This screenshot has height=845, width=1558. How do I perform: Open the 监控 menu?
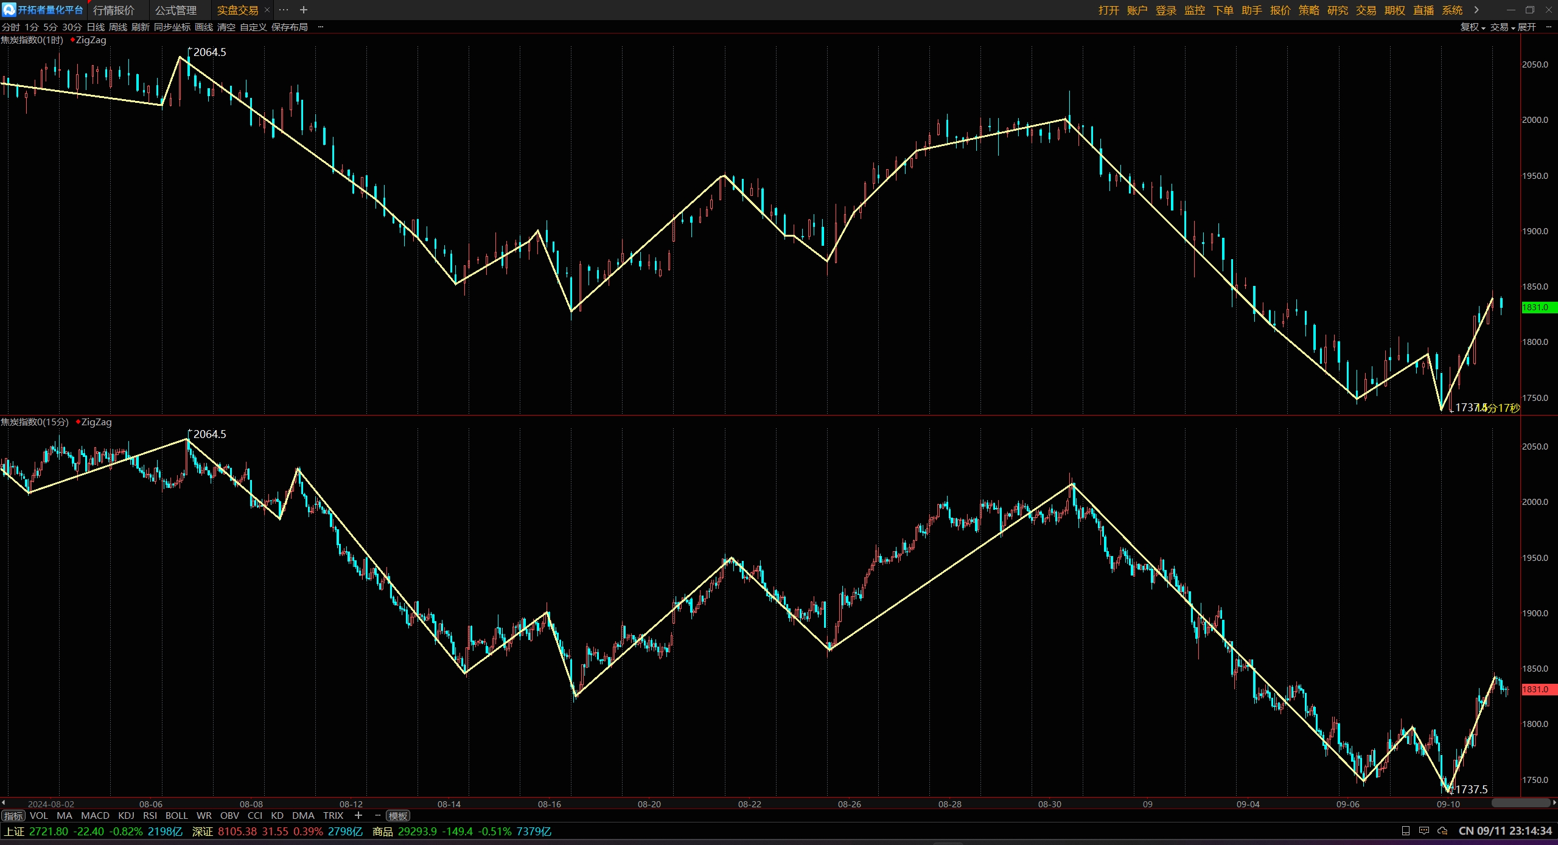(1195, 10)
